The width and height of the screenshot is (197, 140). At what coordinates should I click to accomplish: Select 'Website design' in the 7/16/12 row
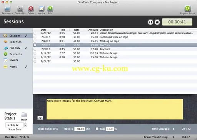coord(109,57)
